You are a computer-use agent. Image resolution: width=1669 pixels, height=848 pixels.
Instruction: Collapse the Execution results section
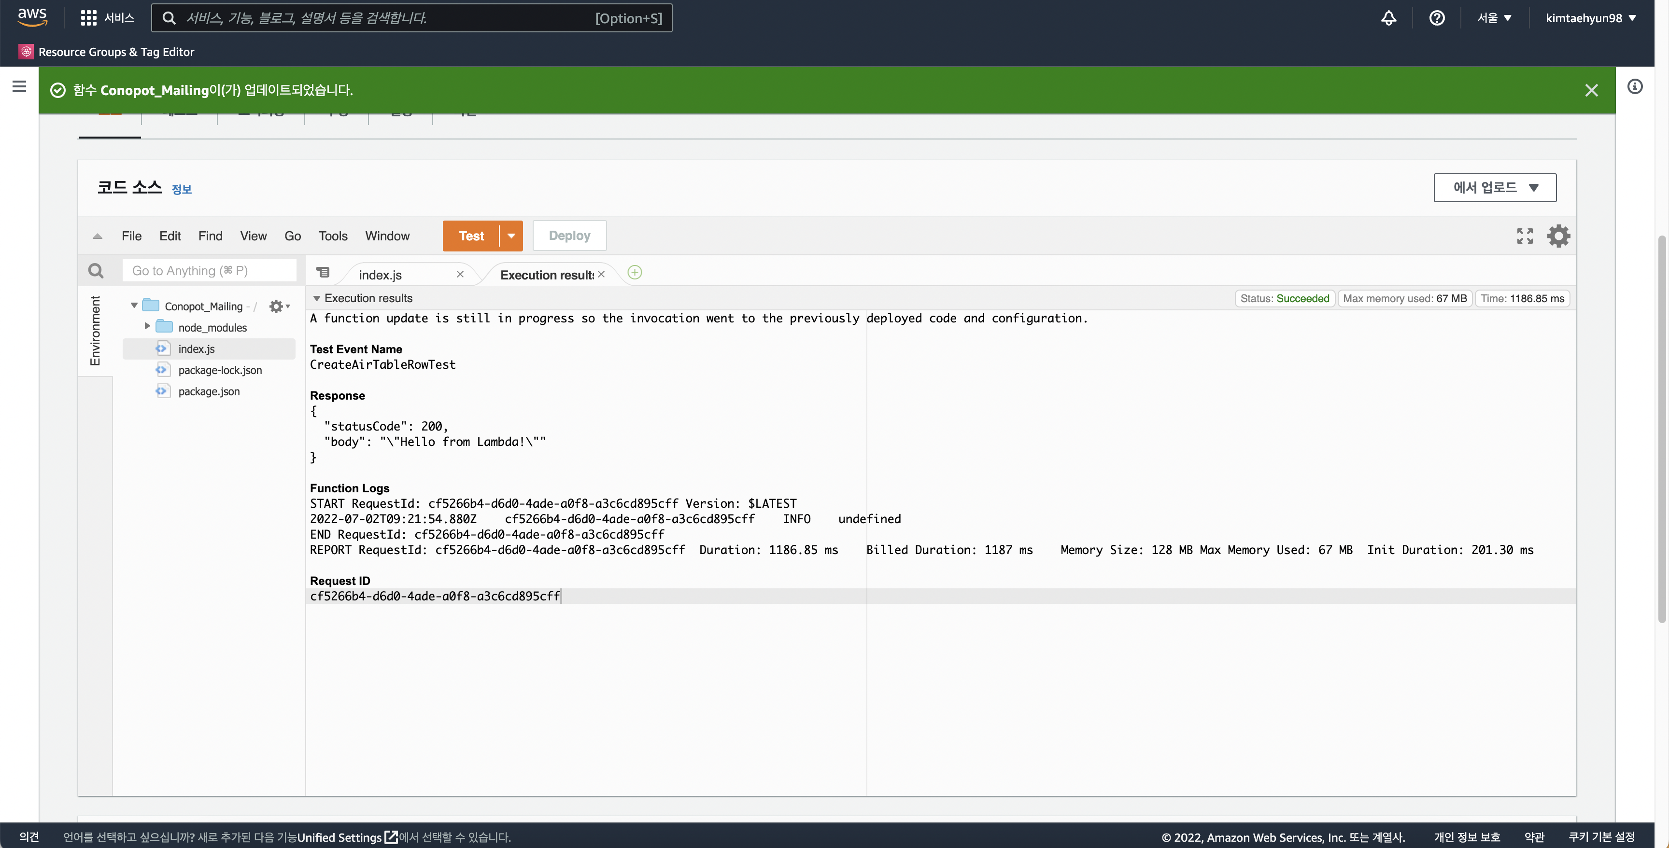(317, 298)
